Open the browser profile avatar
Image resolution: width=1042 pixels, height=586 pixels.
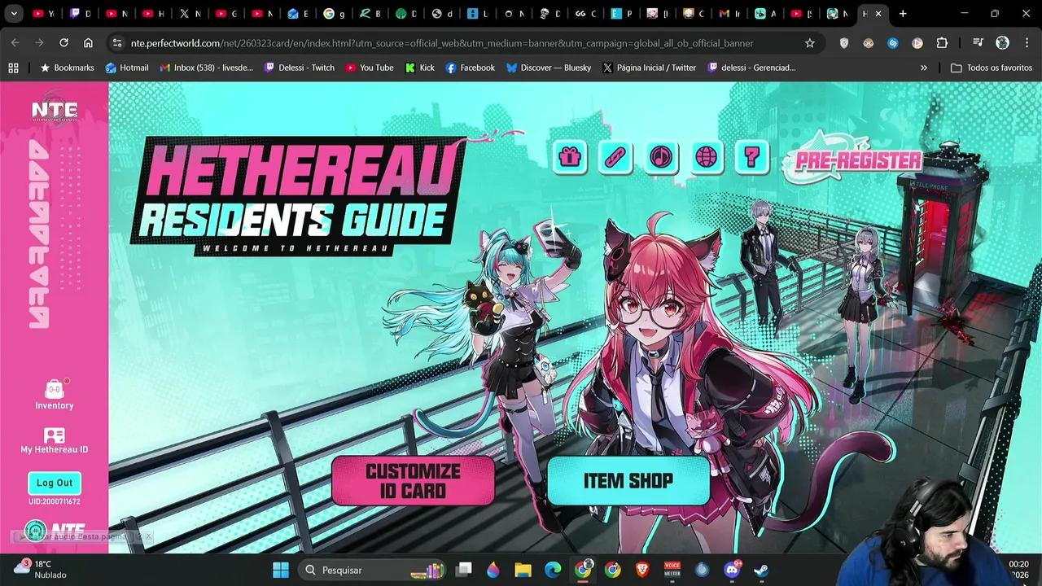click(1002, 43)
